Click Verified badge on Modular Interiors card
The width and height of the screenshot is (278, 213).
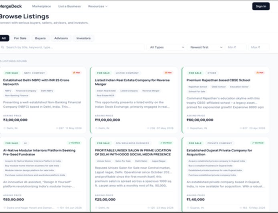[74, 143]
